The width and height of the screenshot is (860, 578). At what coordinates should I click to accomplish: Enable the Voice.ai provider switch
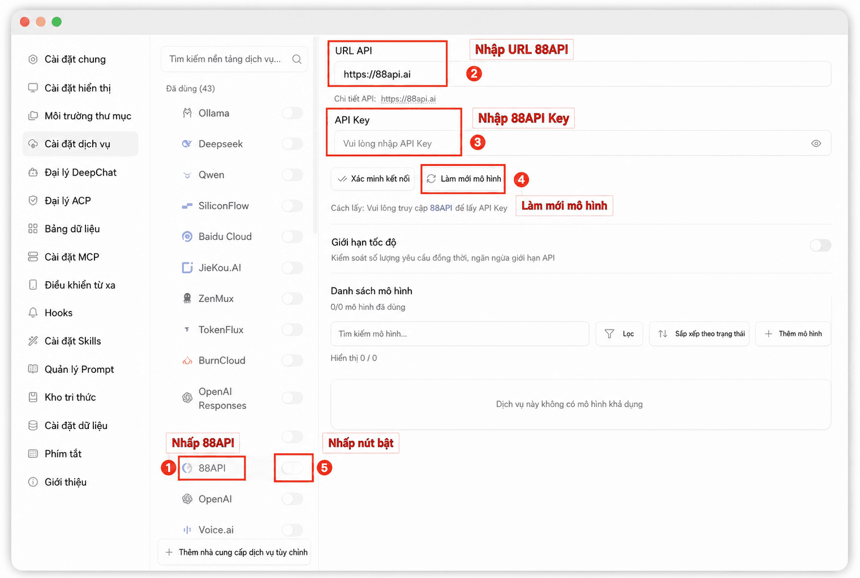(x=292, y=530)
